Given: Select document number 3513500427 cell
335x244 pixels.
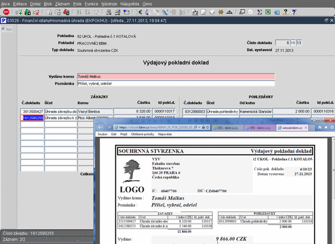Looking at the screenshot, I should (x=32, y=112).
